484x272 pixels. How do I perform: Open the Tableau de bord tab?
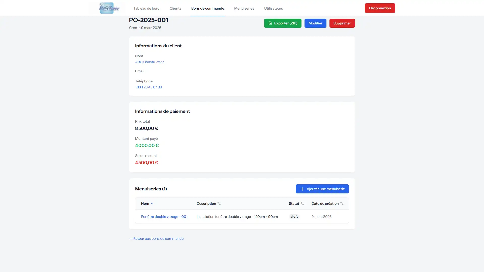coord(146,8)
